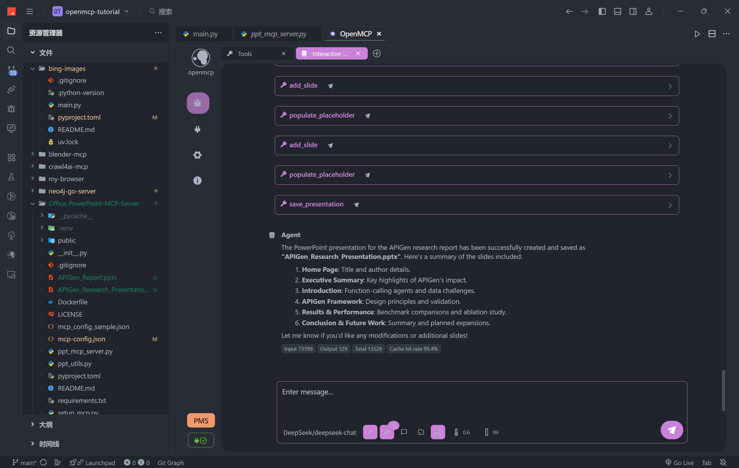Open the Testing flask icon
This screenshot has width=739, height=468.
[x=11, y=177]
